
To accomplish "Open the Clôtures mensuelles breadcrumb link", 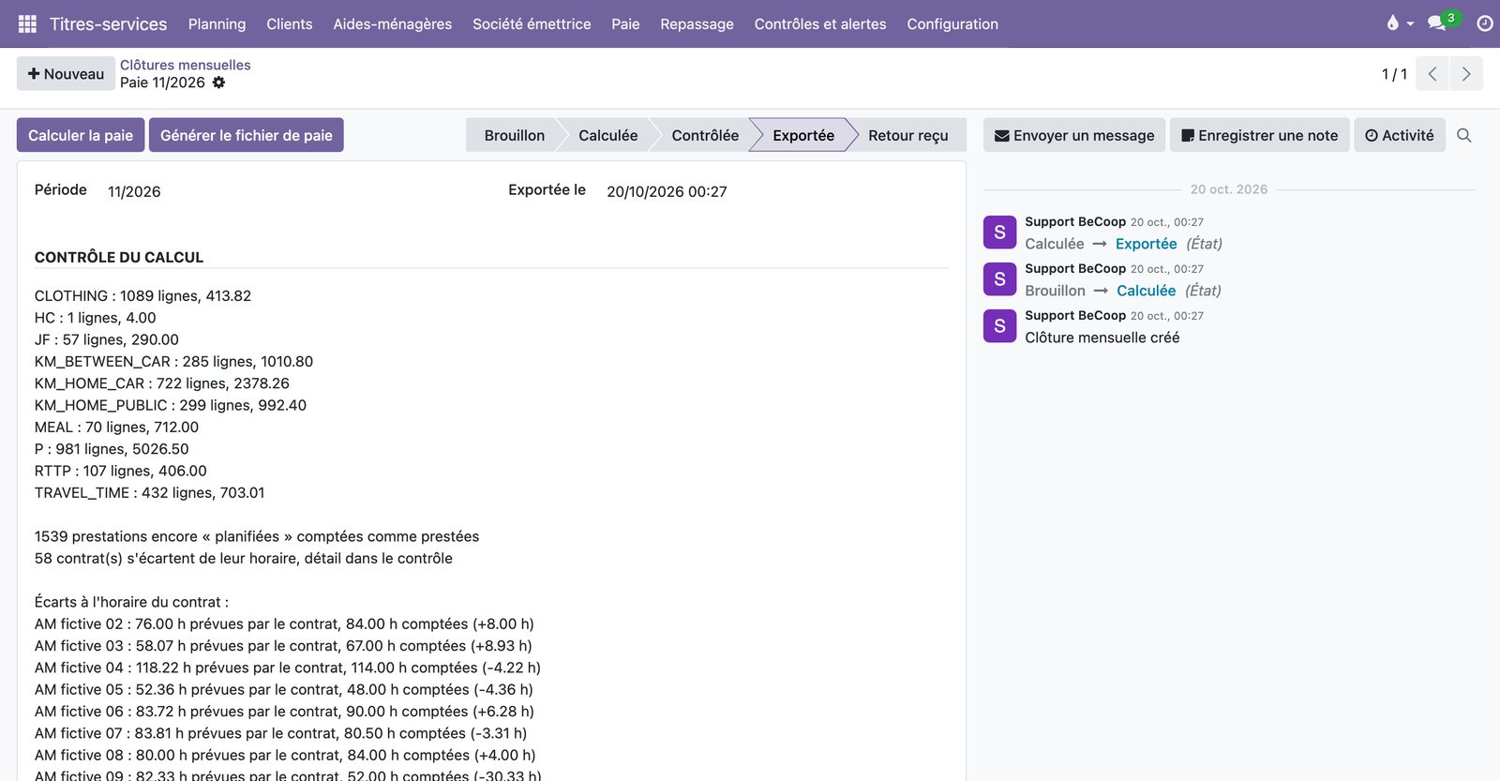I will tap(185, 65).
